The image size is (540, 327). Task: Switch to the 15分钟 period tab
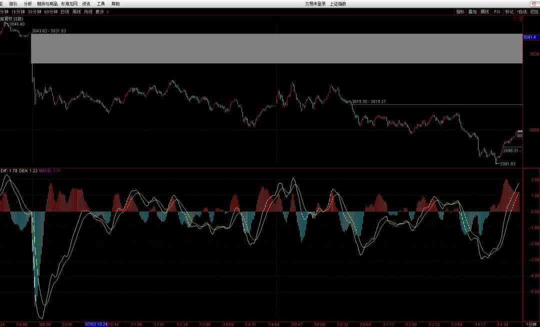coord(17,11)
